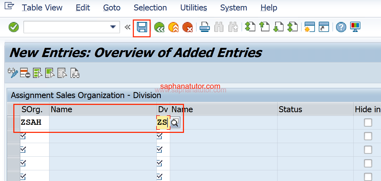Collapse the command field with the double chevron

(x=127, y=27)
